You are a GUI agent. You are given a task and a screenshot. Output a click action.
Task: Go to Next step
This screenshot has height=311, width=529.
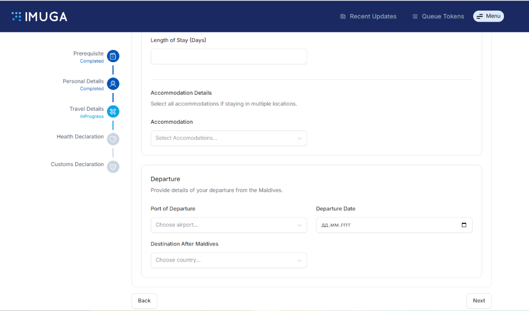(478, 300)
